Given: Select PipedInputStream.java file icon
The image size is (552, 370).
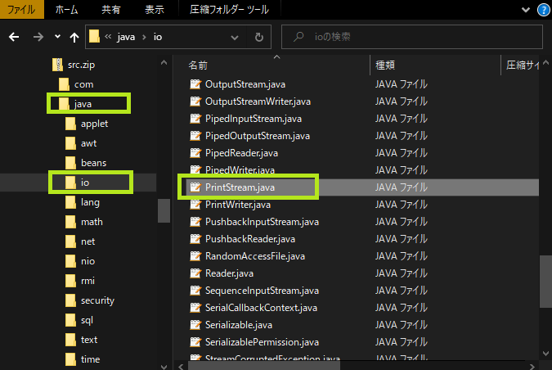Looking at the screenshot, I should (195, 119).
